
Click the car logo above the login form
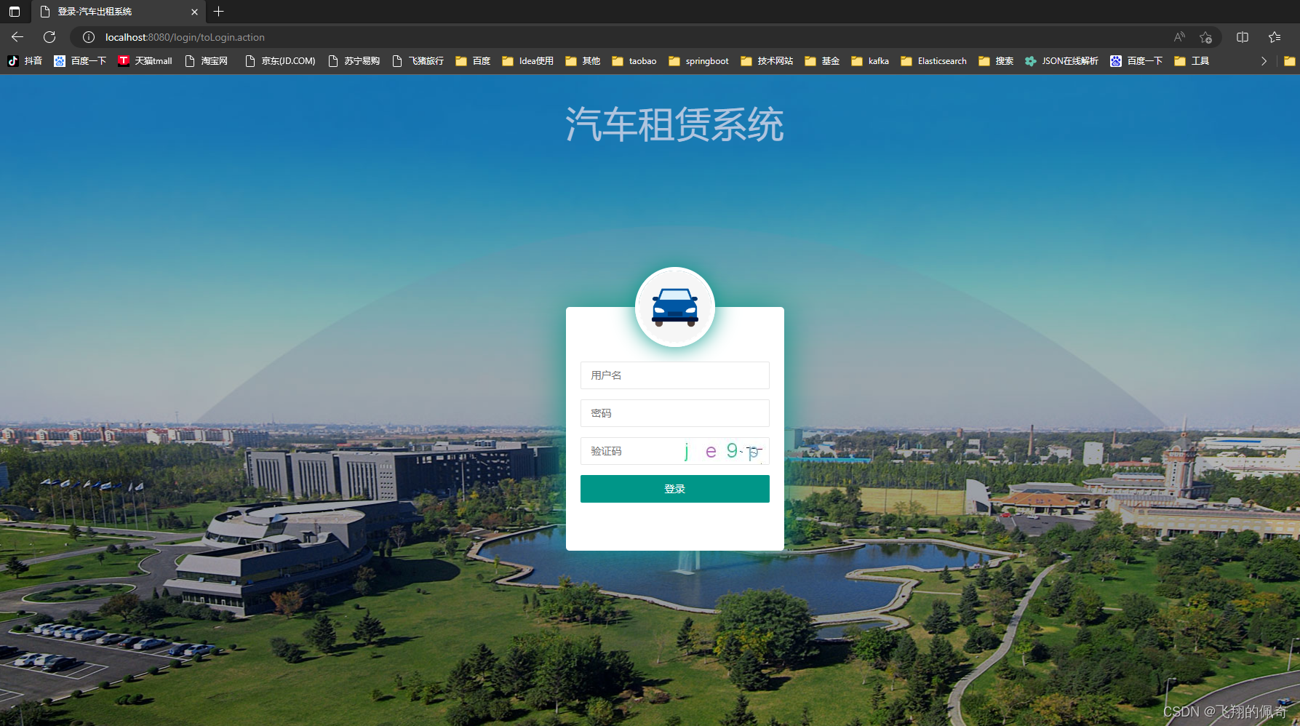point(674,306)
